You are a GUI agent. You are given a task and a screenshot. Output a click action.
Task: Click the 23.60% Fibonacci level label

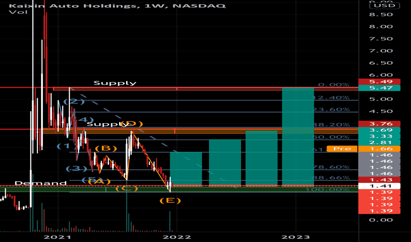click(x=332, y=110)
